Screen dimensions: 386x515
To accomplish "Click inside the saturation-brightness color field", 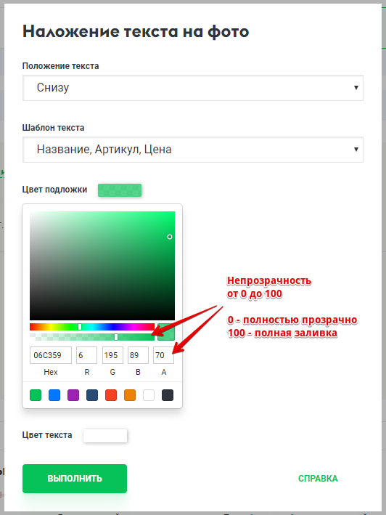I will click(x=102, y=266).
